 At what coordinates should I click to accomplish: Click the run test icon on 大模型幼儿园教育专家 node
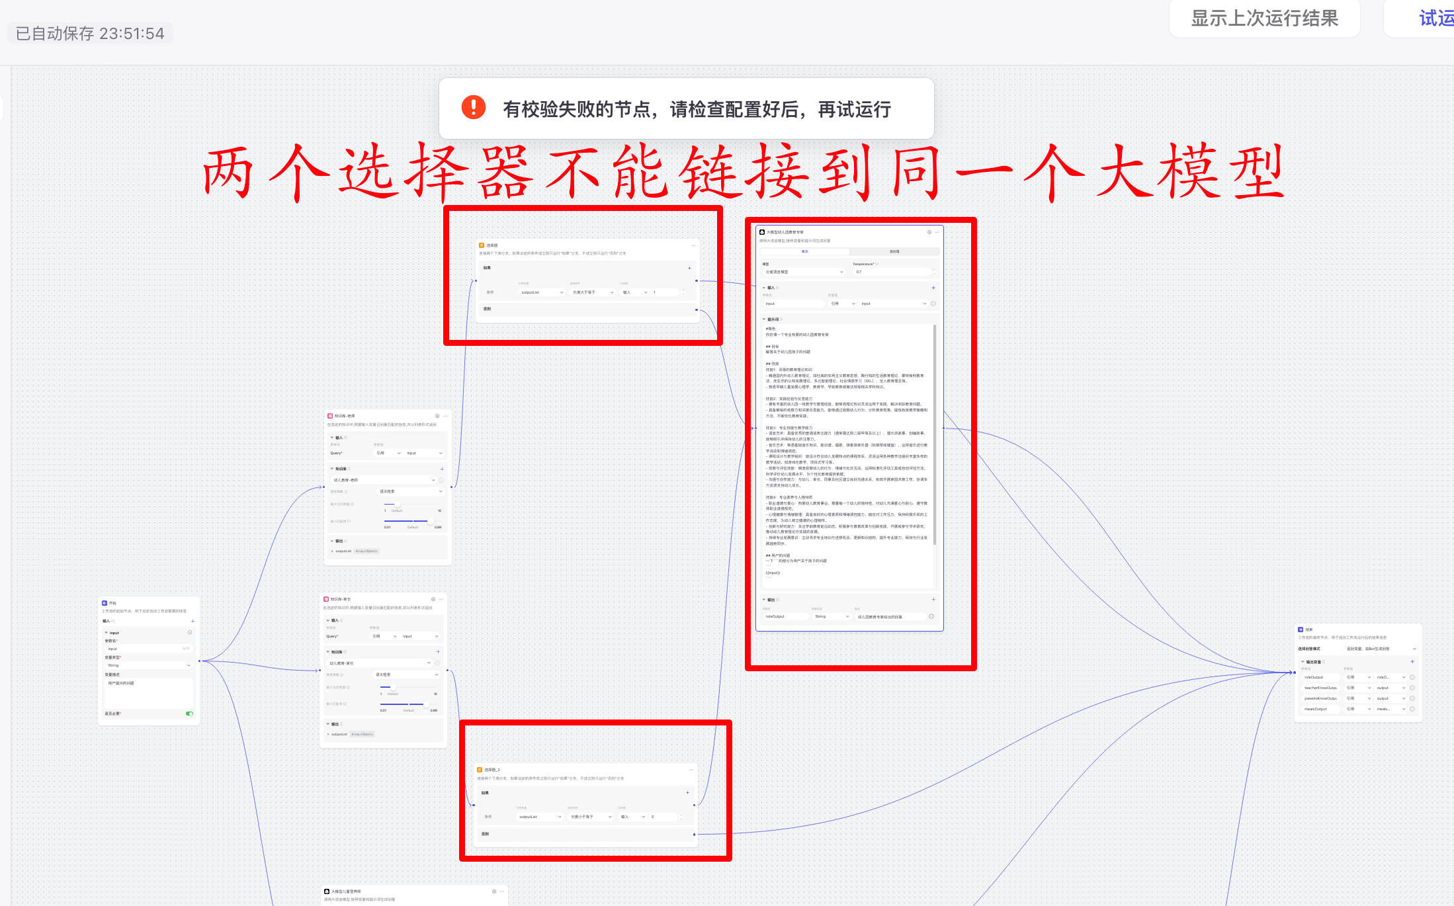[930, 232]
